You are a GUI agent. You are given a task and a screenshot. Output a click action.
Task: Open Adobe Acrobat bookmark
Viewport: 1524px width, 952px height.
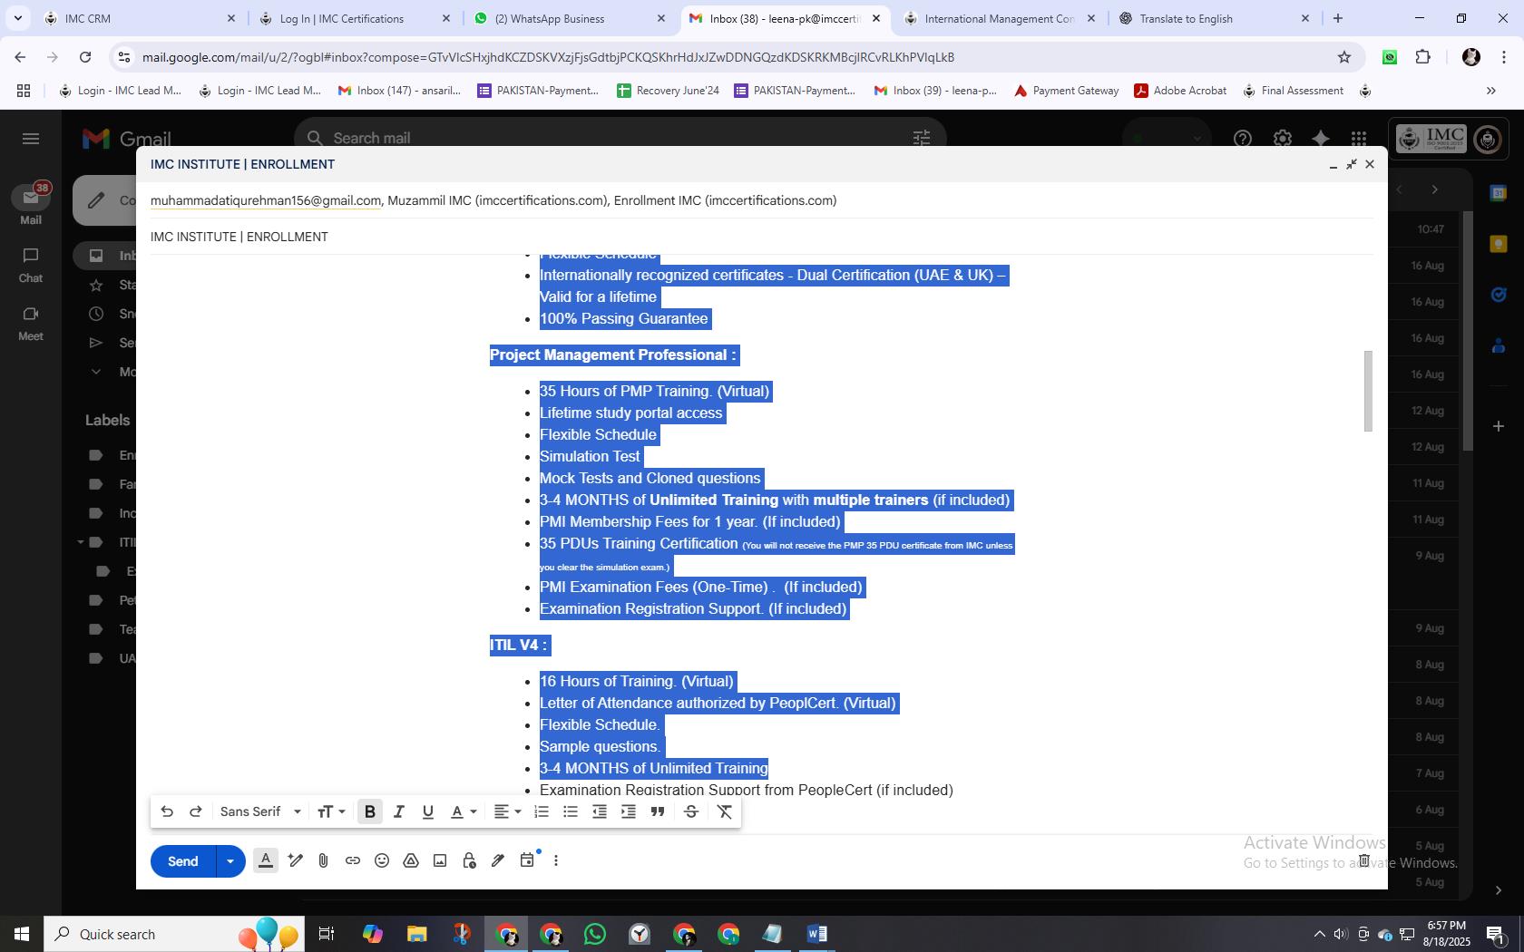(x=1180, y=91)
